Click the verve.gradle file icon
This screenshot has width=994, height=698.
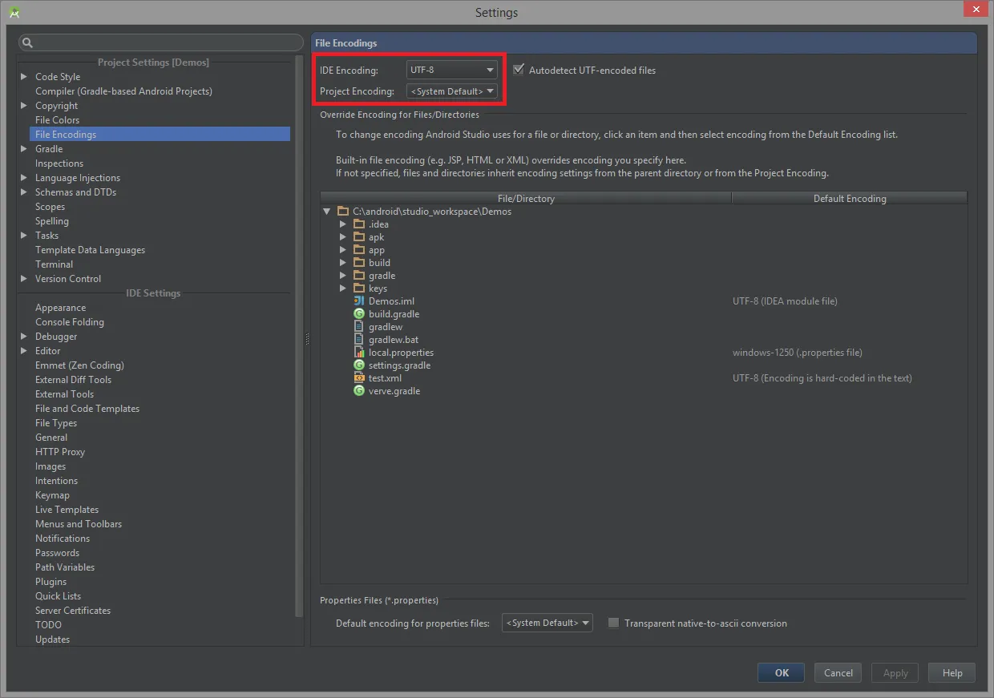click(359, 391)
